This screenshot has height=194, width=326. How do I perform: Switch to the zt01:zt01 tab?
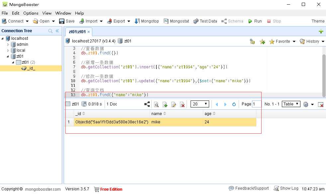[77, 32]
